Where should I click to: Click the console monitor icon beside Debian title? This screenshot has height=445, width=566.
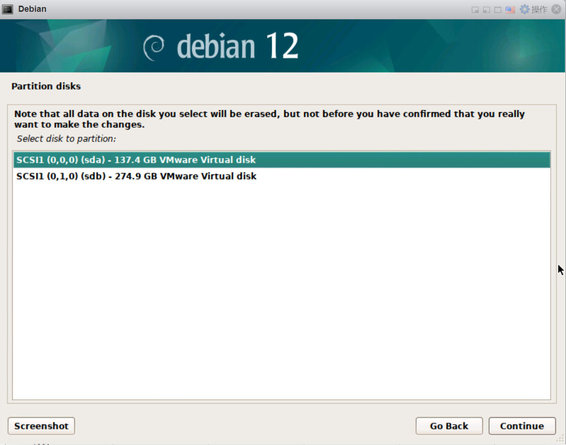click(x=8, y=9)
